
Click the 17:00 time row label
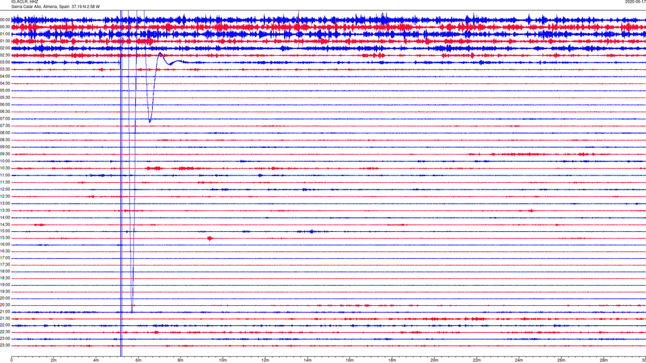[x=5, y=258]
